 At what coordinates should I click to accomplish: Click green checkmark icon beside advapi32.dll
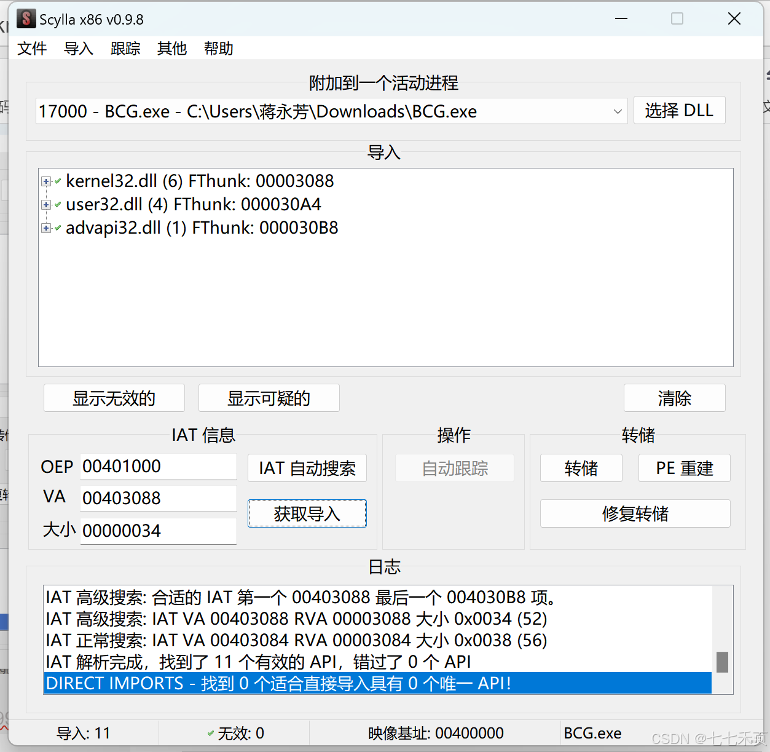point(58,228)
